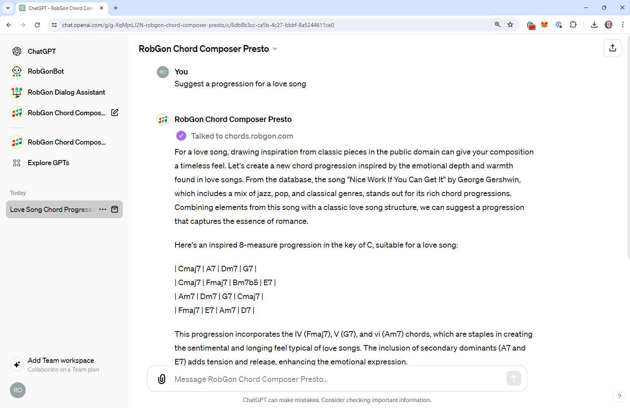Click the question mark help icon
The image size is (630, 408).
point(619,396)
